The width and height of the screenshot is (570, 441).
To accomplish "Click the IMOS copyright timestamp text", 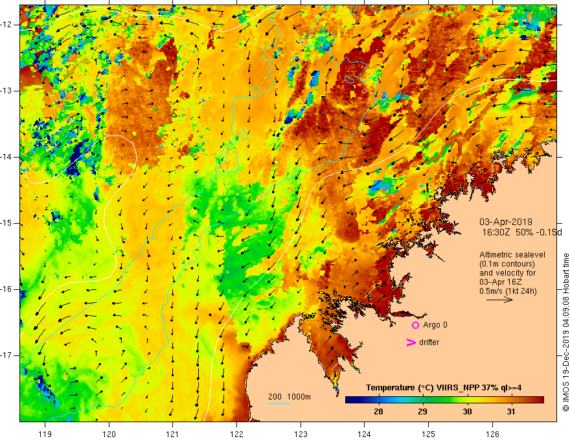I will tap(565, 332).
